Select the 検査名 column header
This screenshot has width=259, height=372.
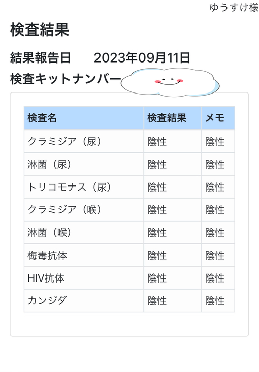pos(42,118)
